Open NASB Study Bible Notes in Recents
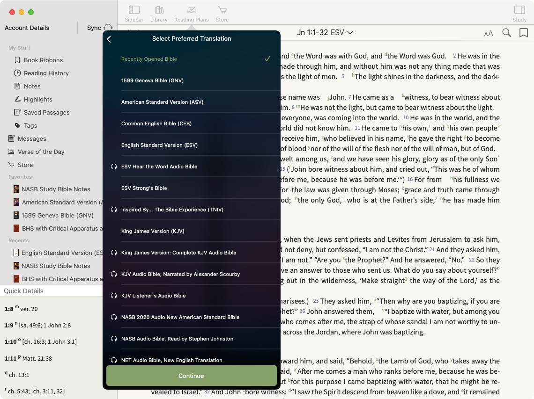Viewport: 534px width, 399px height. click(52, 266)
